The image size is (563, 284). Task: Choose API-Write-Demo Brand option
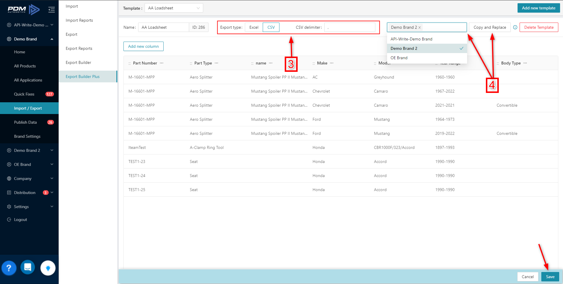[x=427, y=39]
